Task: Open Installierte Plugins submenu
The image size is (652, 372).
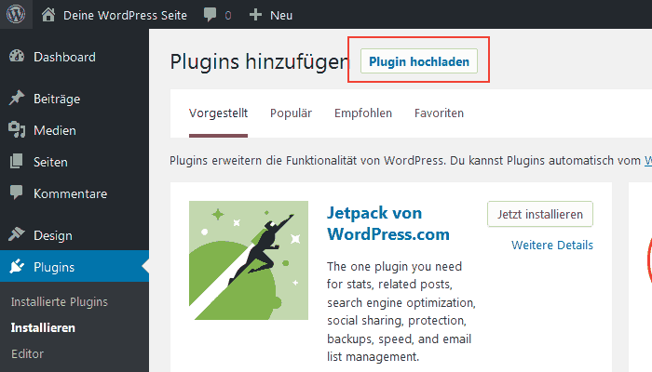Action: (59, 302)
